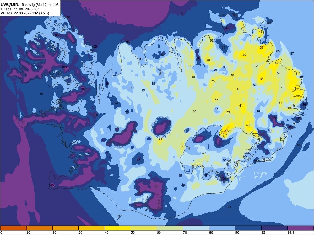Viewport: 314px width, 235px height.
Task: Click the 88 humidity value on map
Action: coord(154,84)
